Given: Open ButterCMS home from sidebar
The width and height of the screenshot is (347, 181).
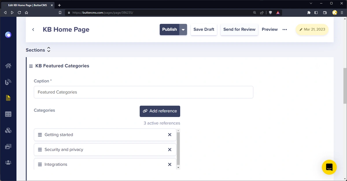Looking at the screenshot, I should [8, 66].
